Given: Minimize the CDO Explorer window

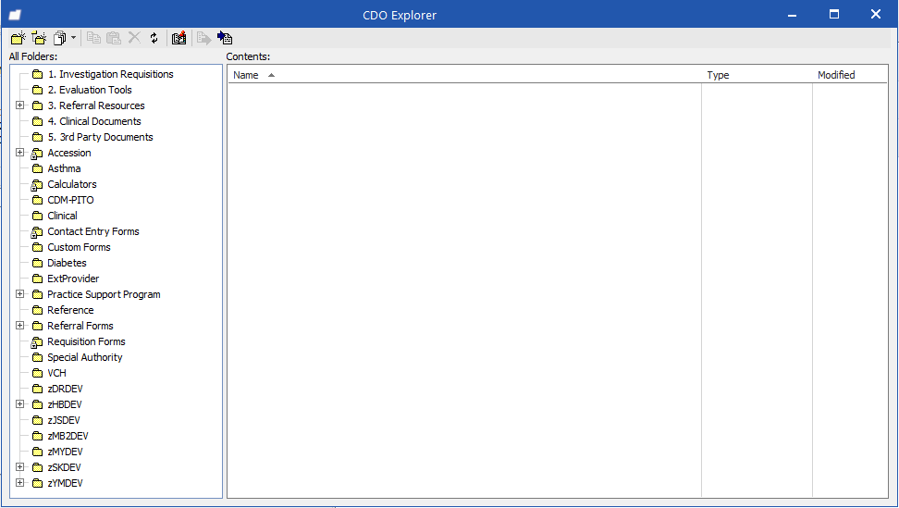Looking at the screenshot, I should point(793,15).
